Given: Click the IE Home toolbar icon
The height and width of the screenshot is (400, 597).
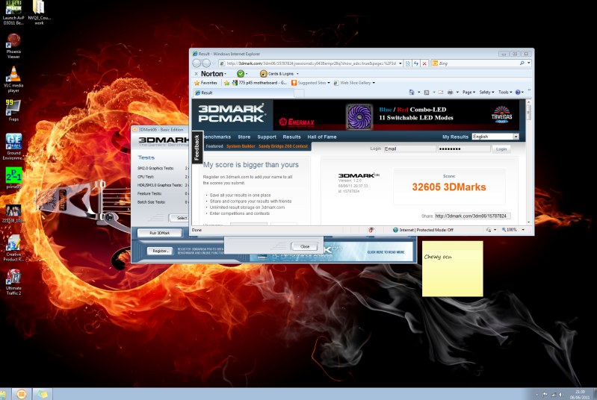Looking at the screenshot, I should pos(411,92).
